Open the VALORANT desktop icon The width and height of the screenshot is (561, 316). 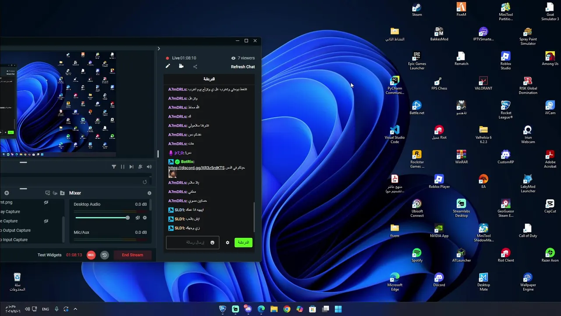point(483,83)
